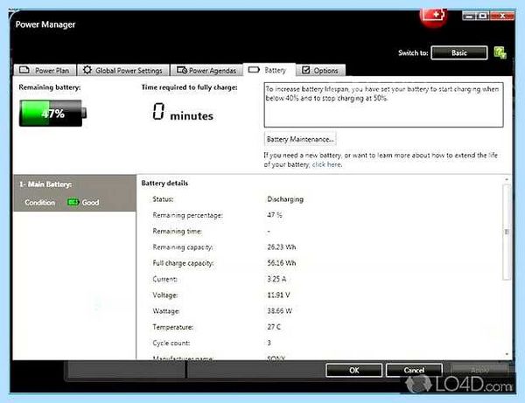Click the Power Agendas tab icon
The width and height of the screenshot is (525, 403).
[182, 70]
